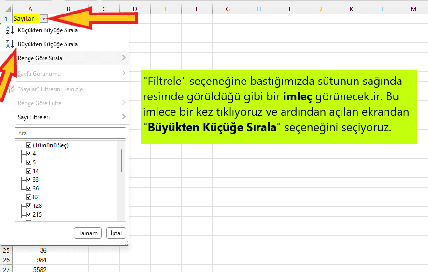The image size is (428, 272).
Task: Click the Z-A descending sort icon
Action: click(10, 44)
